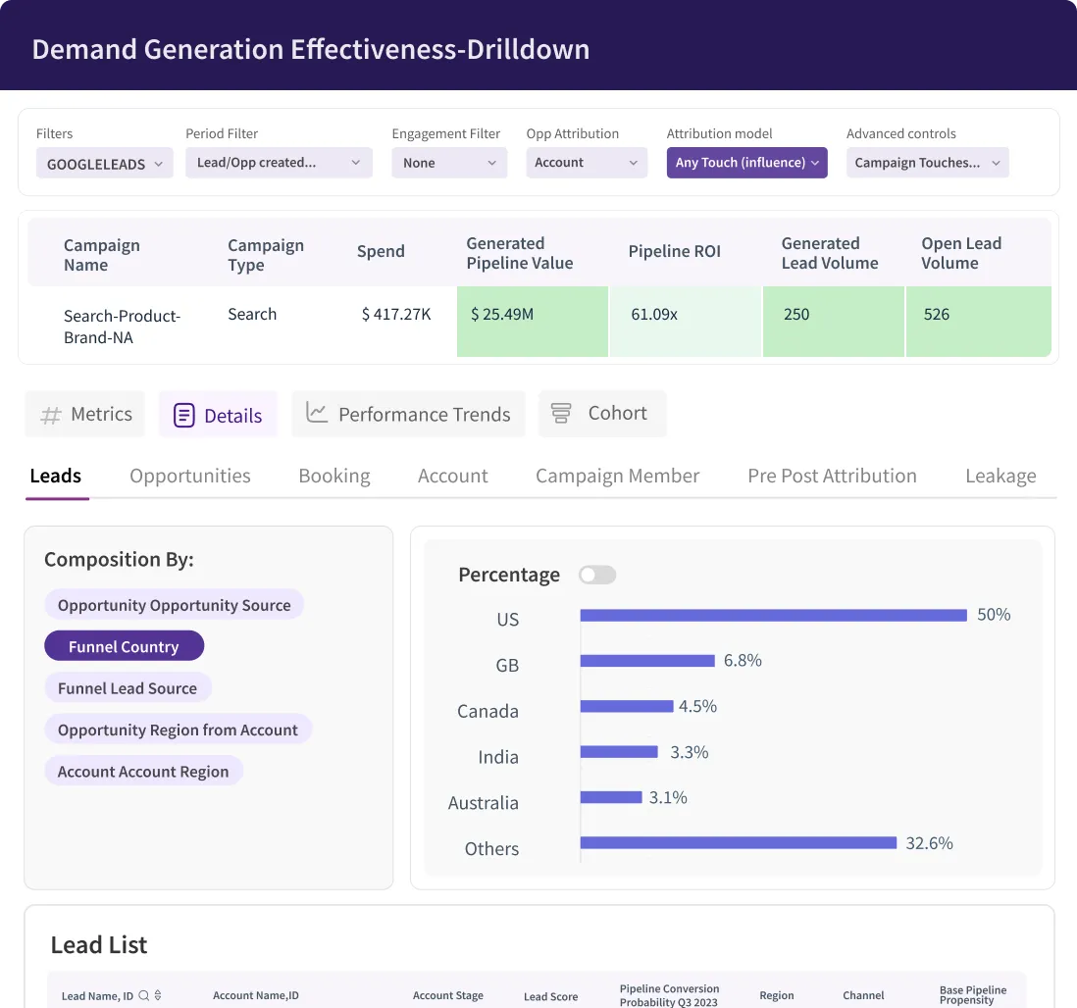Click the Account Stage column header
This screenshot has width=1077, height=1008.
tap(448, 995)
